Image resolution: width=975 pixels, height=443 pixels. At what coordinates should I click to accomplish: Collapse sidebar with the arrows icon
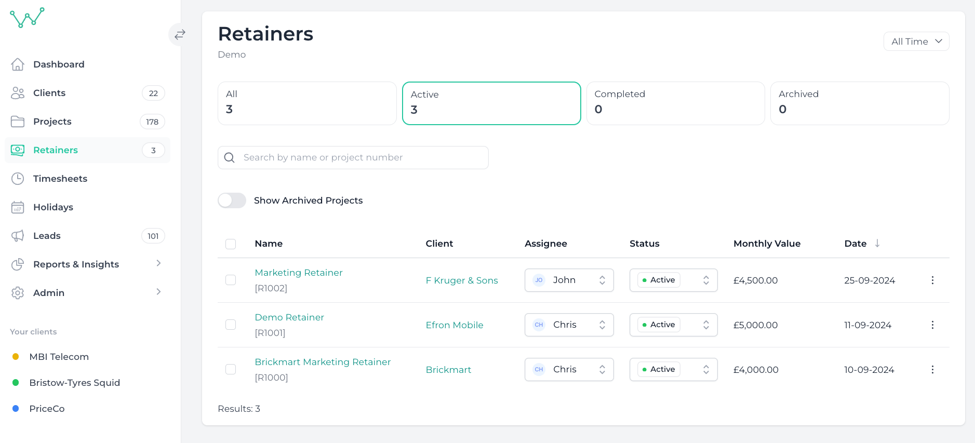click(180, 35)
